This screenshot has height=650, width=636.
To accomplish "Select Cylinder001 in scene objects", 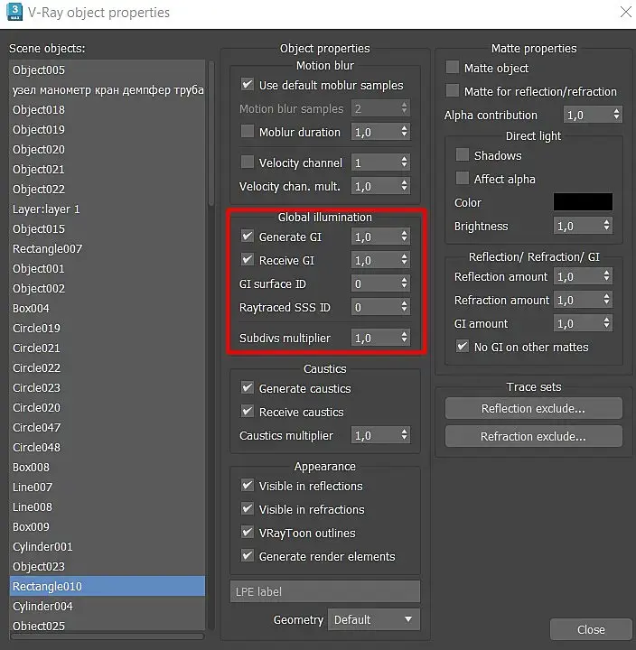I will pos(107,547).
